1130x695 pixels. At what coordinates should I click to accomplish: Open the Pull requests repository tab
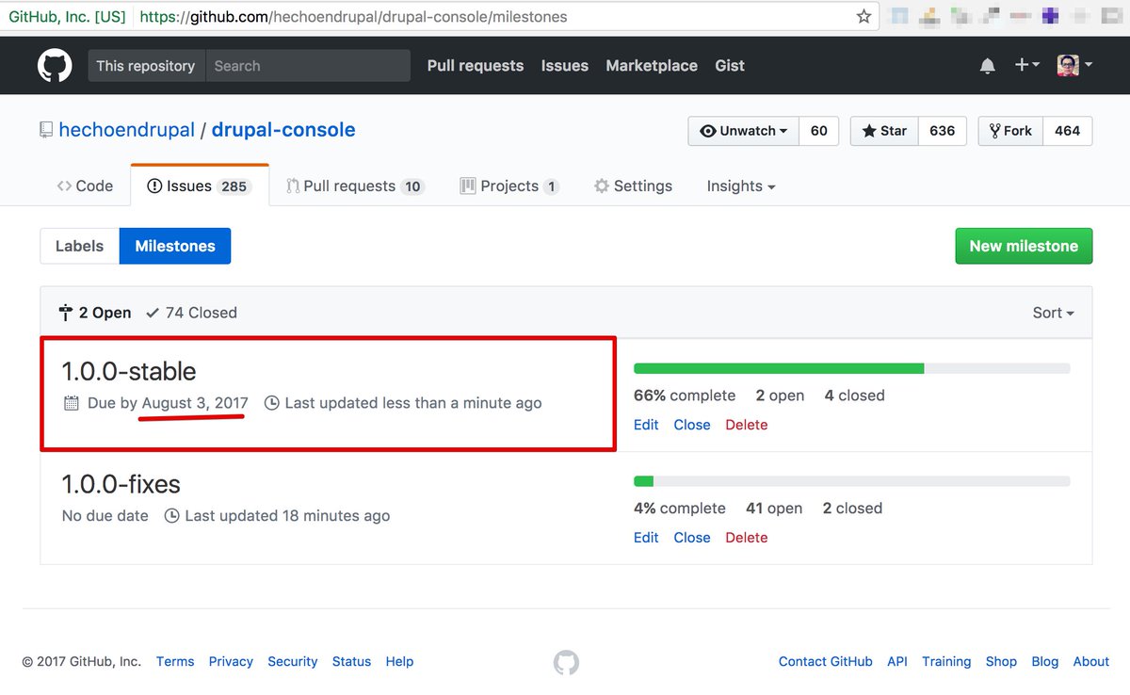[x=356, y=186]
